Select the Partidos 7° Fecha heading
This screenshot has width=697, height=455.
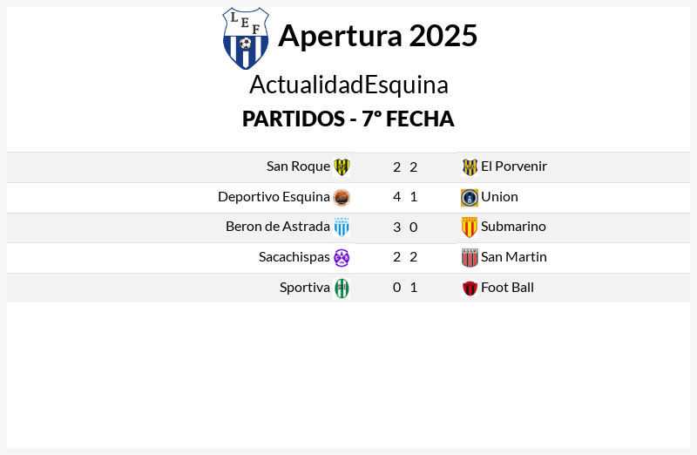tap(348, 119)
